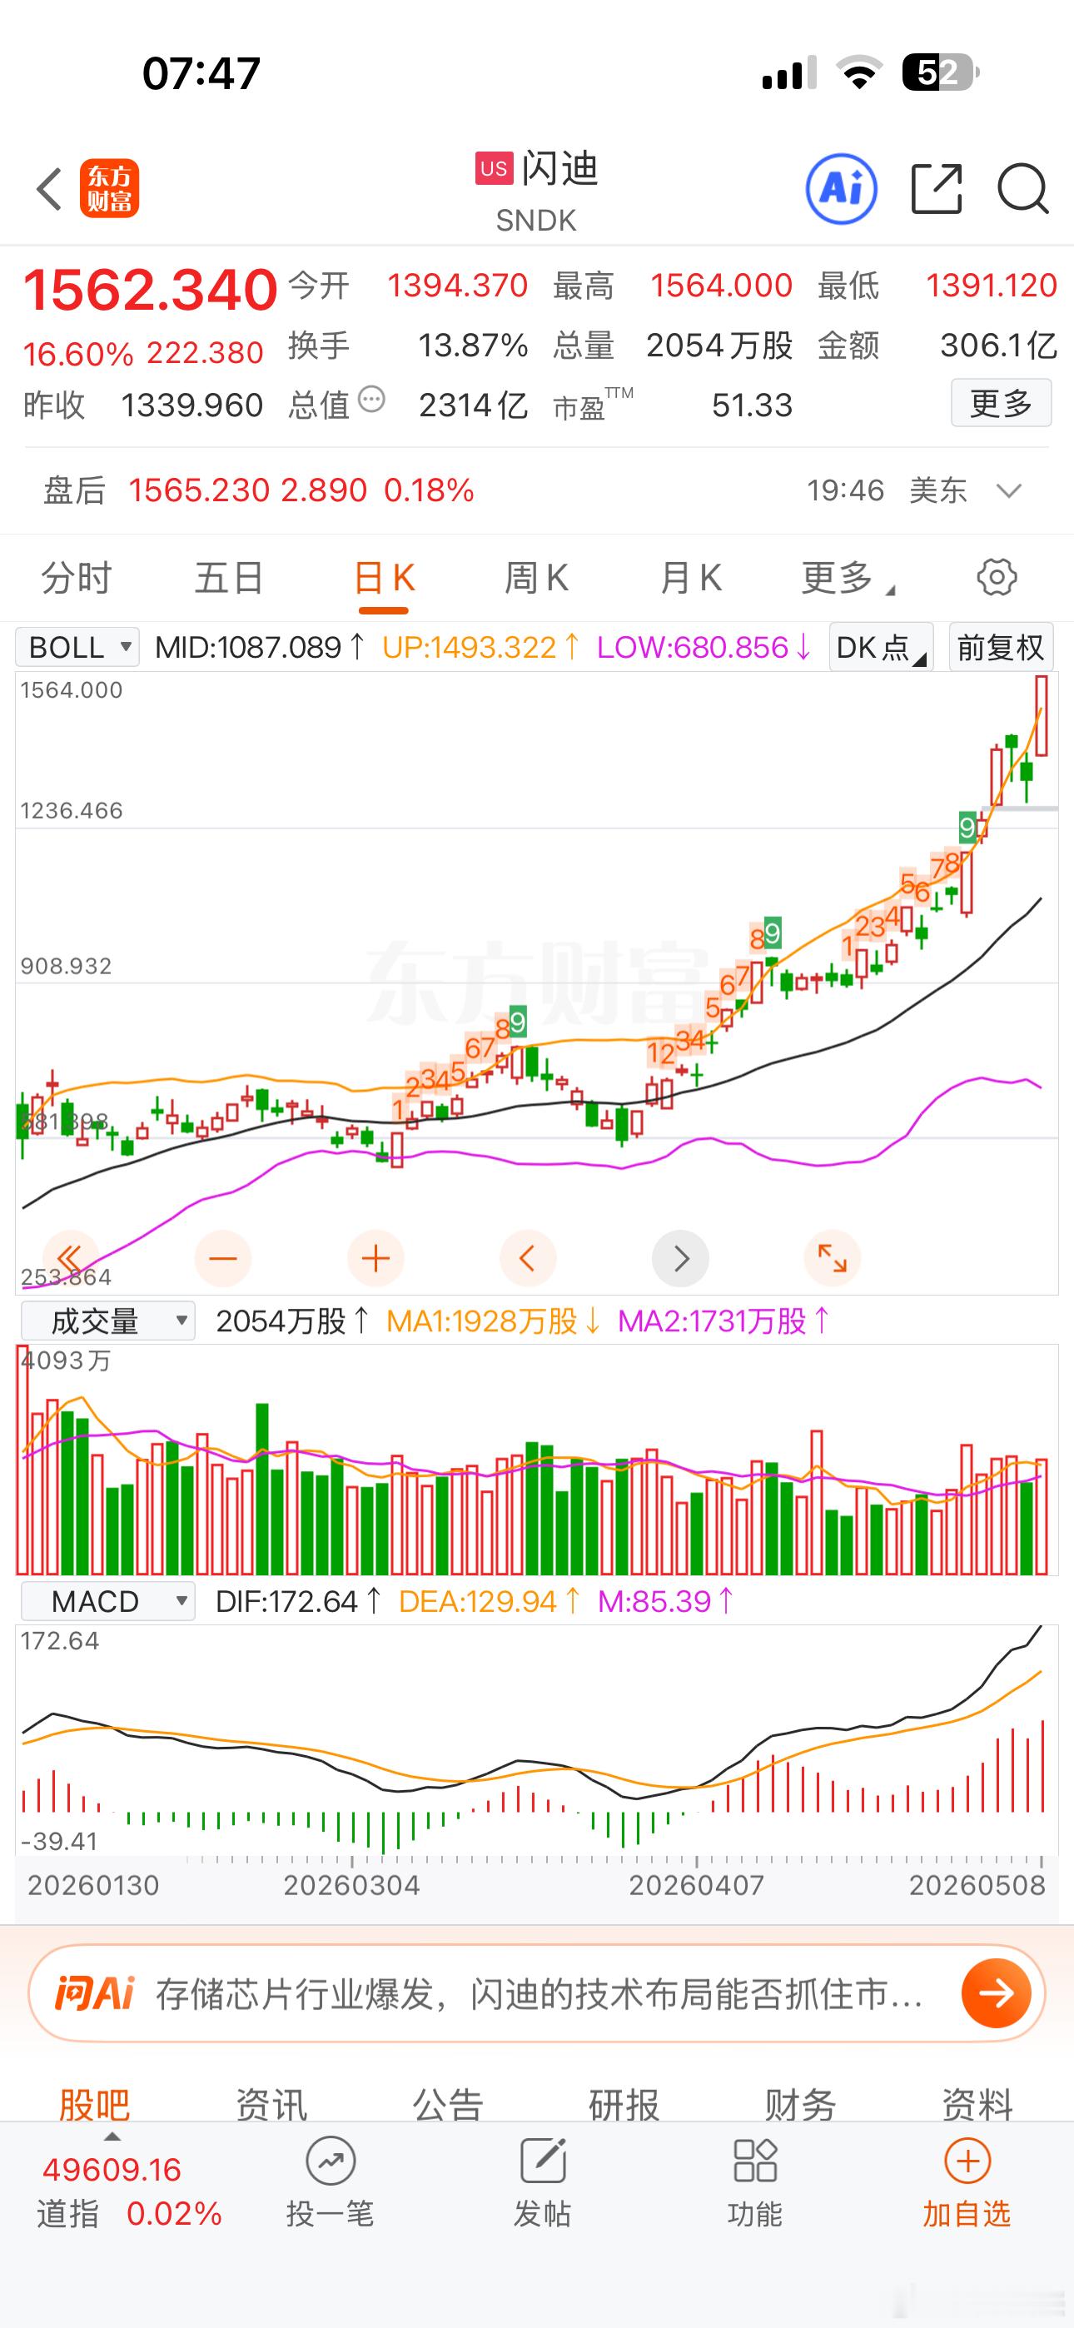
Task: Toggle 前复权 adjustment button
Action: click(x=1001, y=647)
